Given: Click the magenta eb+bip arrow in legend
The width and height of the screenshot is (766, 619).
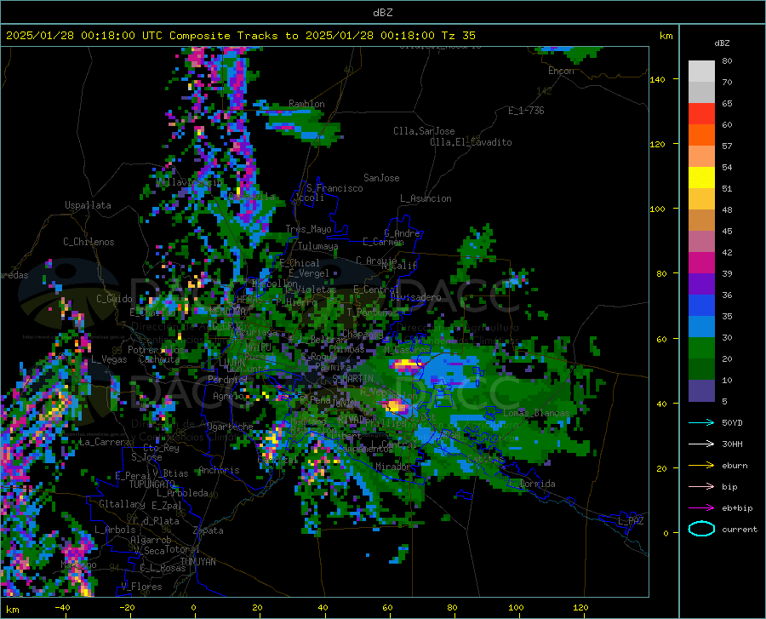Looking at the screenshot, I should point(701,508).
